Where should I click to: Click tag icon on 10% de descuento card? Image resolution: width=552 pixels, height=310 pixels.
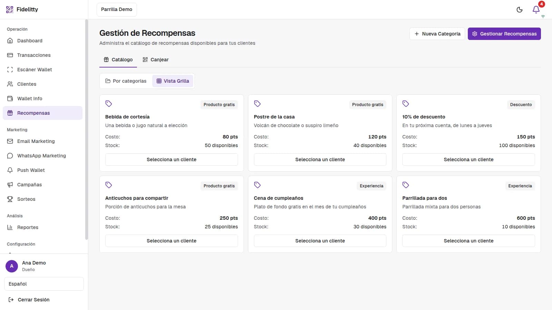[406, 104]
